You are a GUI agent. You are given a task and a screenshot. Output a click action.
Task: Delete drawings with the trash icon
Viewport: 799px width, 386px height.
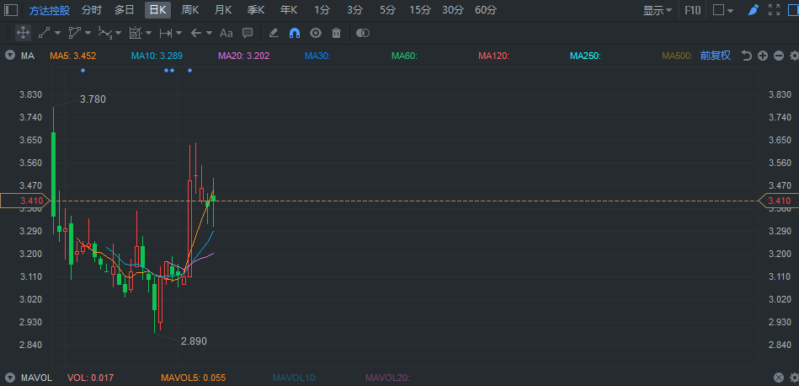click(x=337, y=33)
